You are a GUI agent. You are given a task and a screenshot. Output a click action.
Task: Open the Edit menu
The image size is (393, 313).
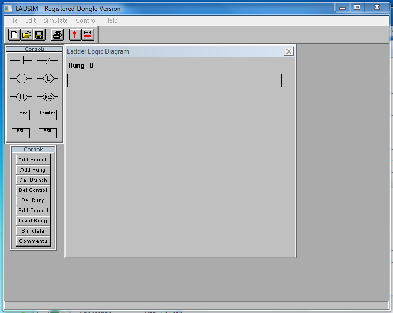31,20
